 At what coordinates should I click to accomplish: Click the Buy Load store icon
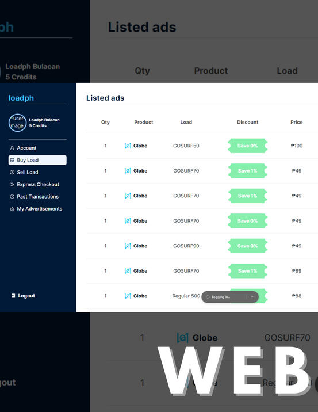click(12, 160)
